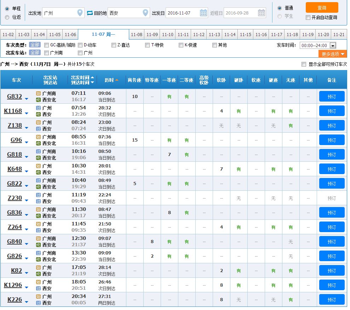Click the location pin icon in the 目的地 field
350x310 pixels.
(145, 12)
